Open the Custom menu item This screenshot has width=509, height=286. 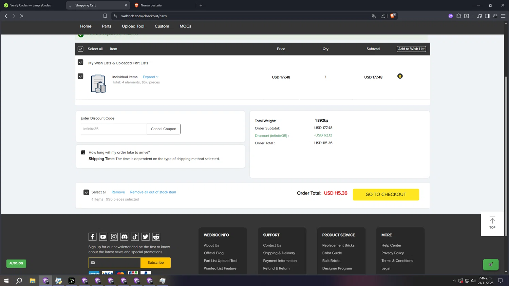(x=162, y=26)
